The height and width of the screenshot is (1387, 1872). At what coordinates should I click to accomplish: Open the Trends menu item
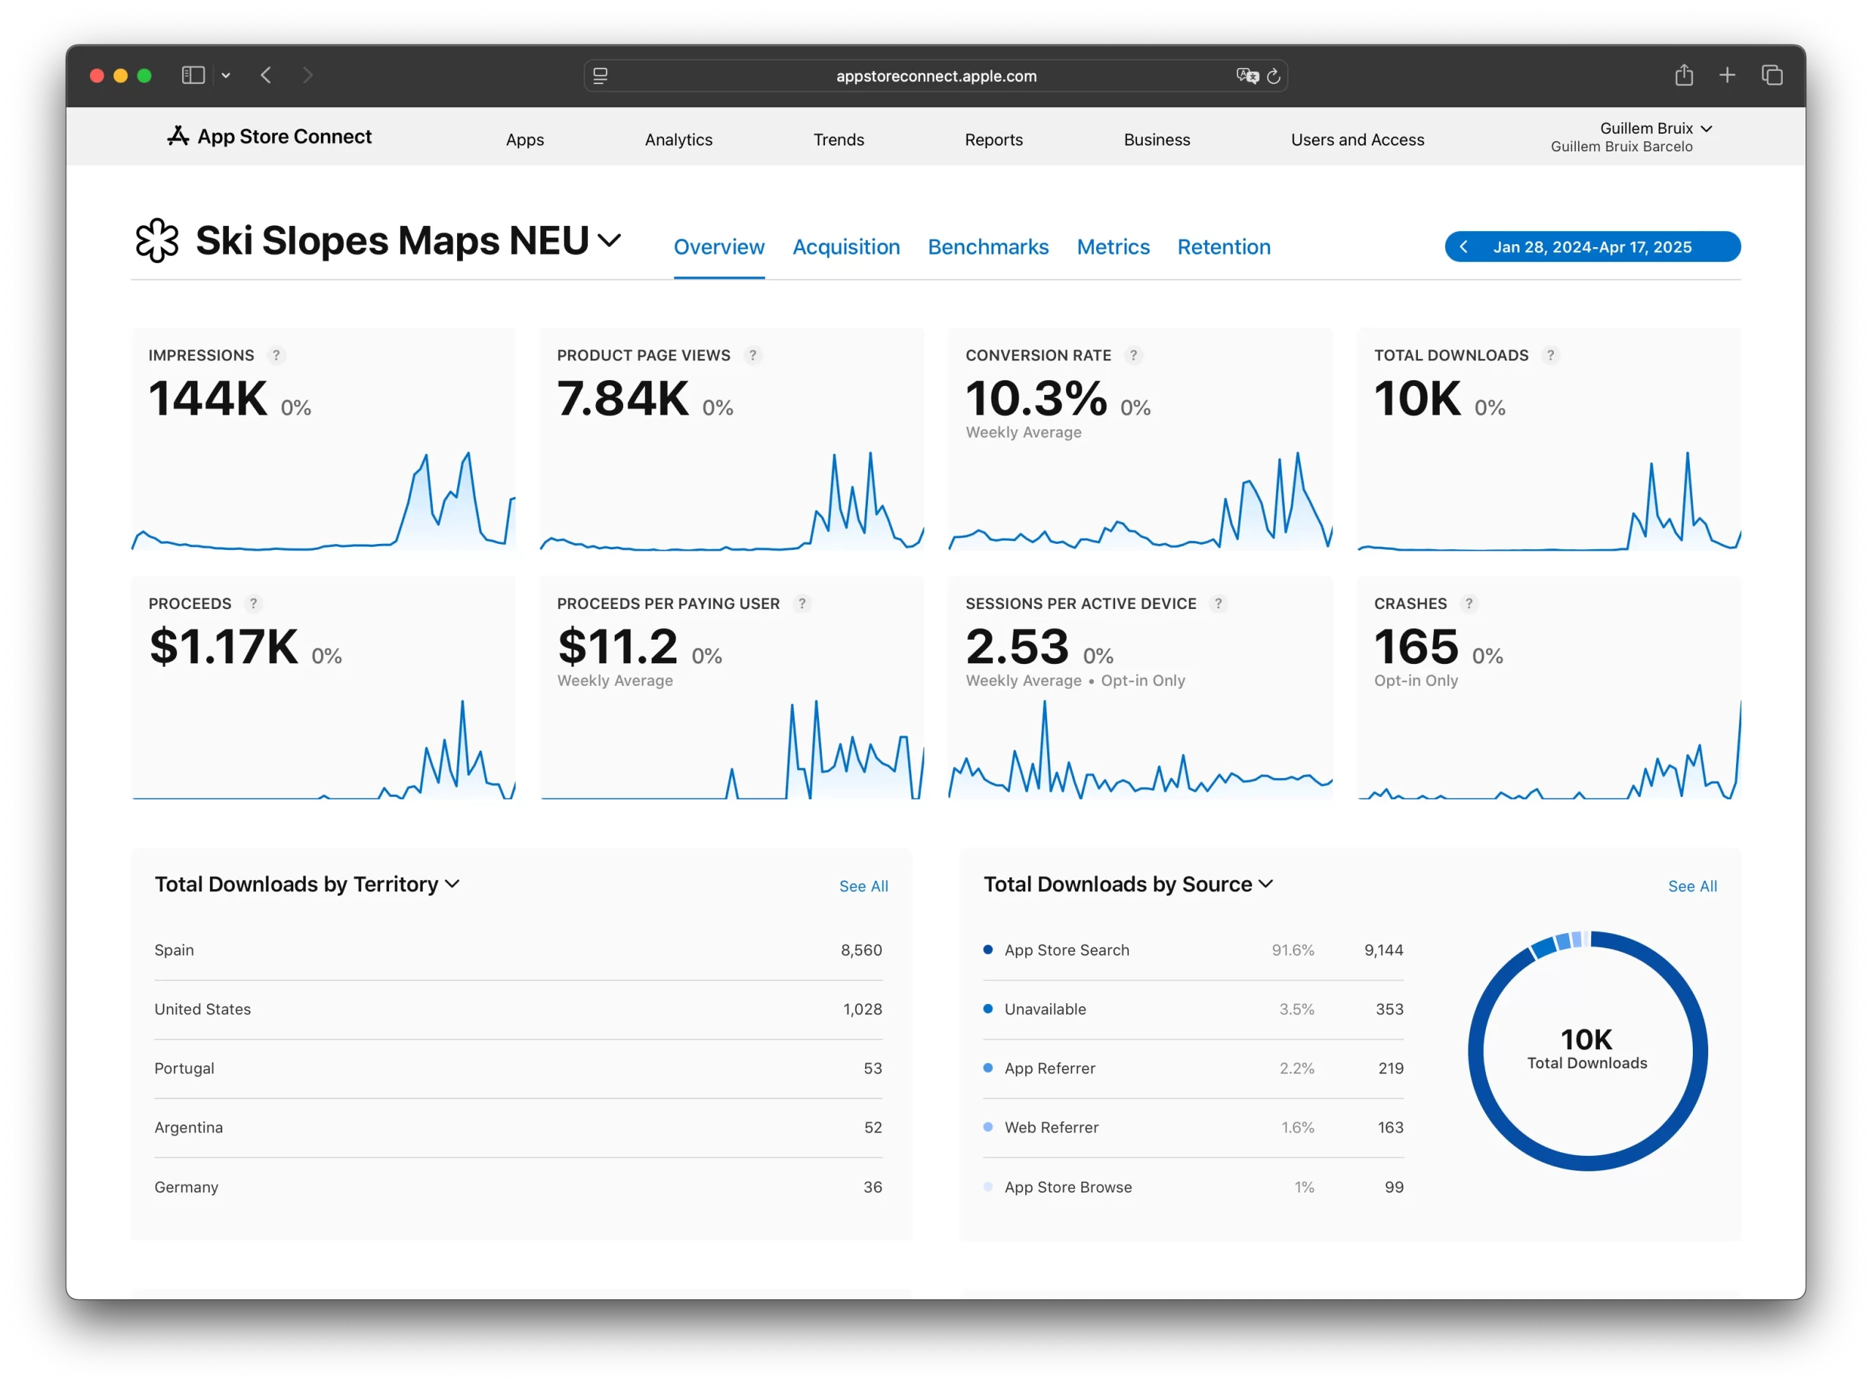coord(839,140)
